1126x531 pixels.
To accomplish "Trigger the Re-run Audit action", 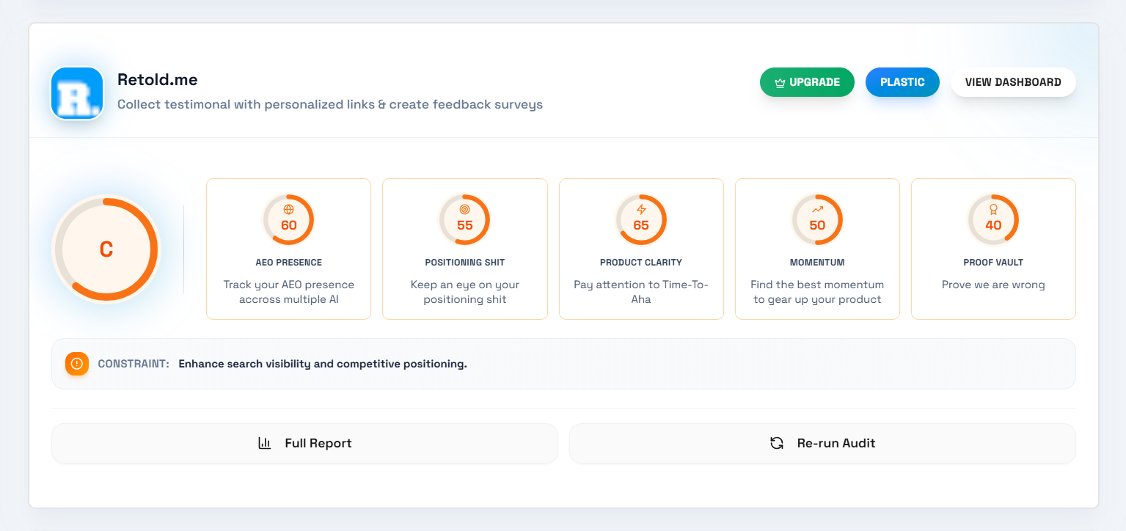I will [822, 443].
